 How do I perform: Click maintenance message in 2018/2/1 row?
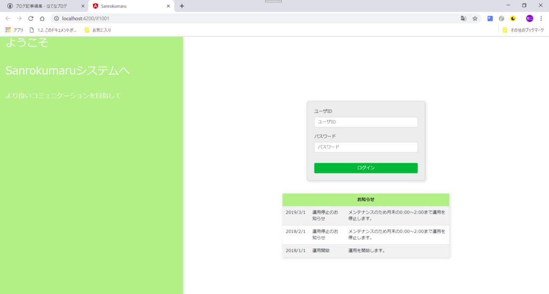click(x=397, y=235)
